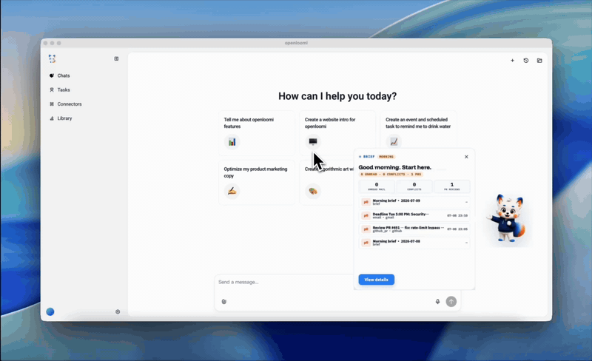Click the palette icon on algorithmic art card

coord(312,191)
